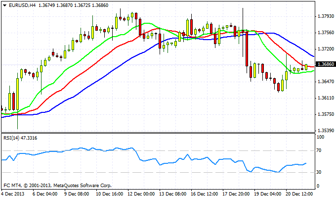This screenshot has width=336, height=198.
Task: Click the 1.35390 price axis label
Action: tap(326, 131)
